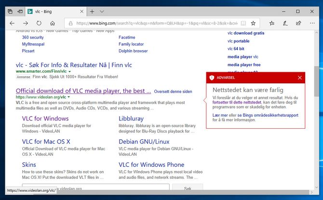323x200 pixels.
Task: Click the scroll up arrow
Action: (317, 33)
